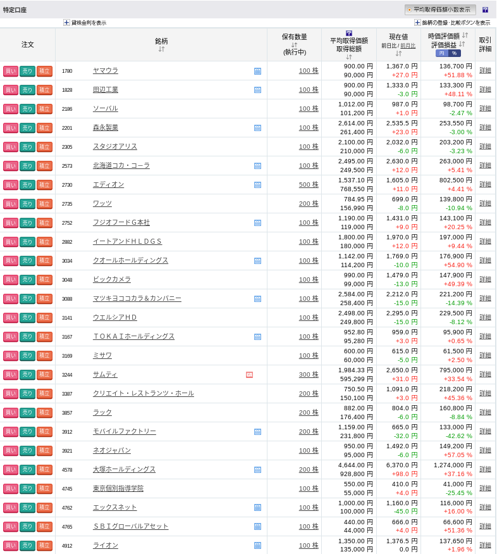Open 詳細 link for ヤマウラ
The image size is (497, 554).
486,71
